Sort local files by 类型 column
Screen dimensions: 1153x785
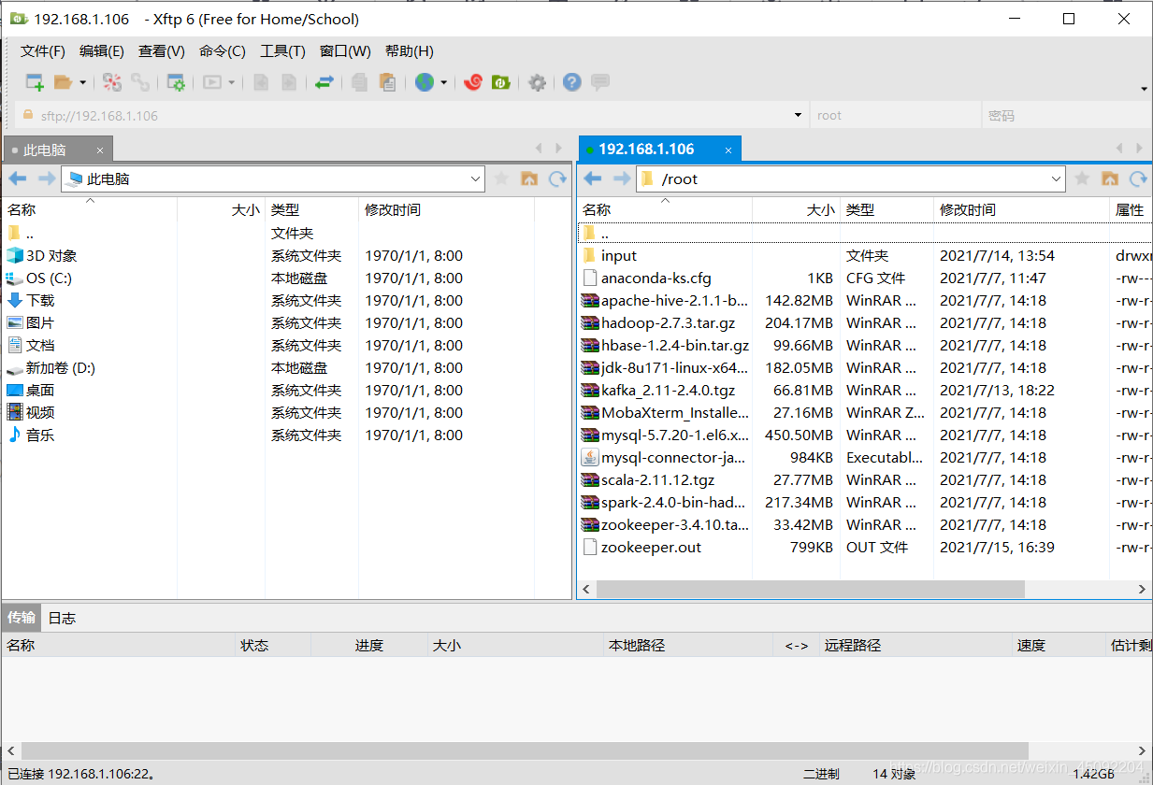tap(311, 210)
